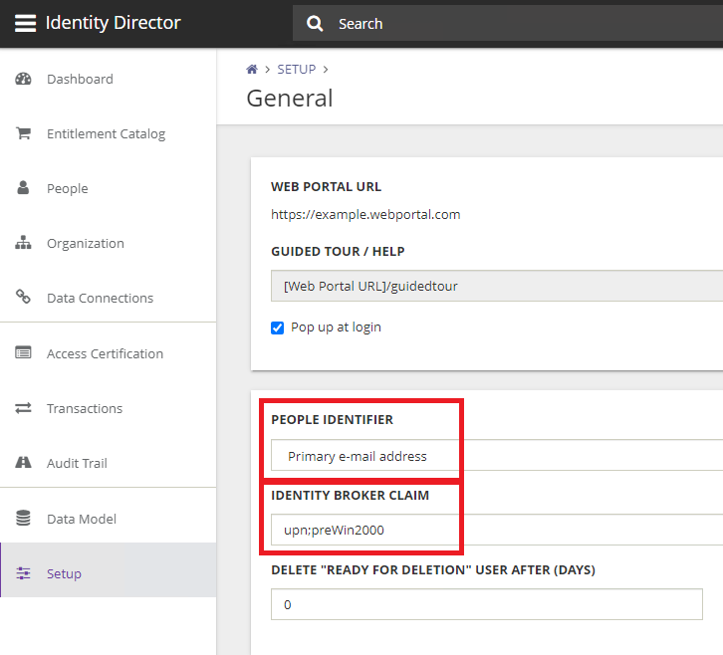Click the Data Model database icon
723x655 pixels.
(24, 519)
